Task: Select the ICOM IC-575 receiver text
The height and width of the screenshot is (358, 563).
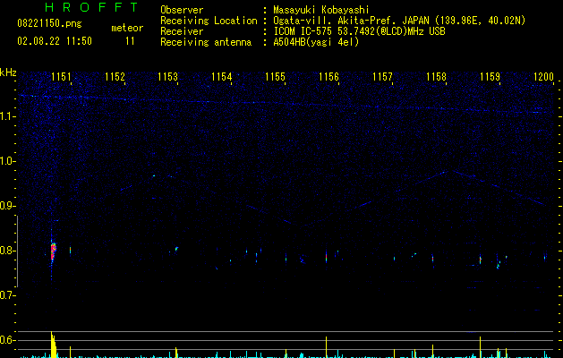Action: pos(359,31)
